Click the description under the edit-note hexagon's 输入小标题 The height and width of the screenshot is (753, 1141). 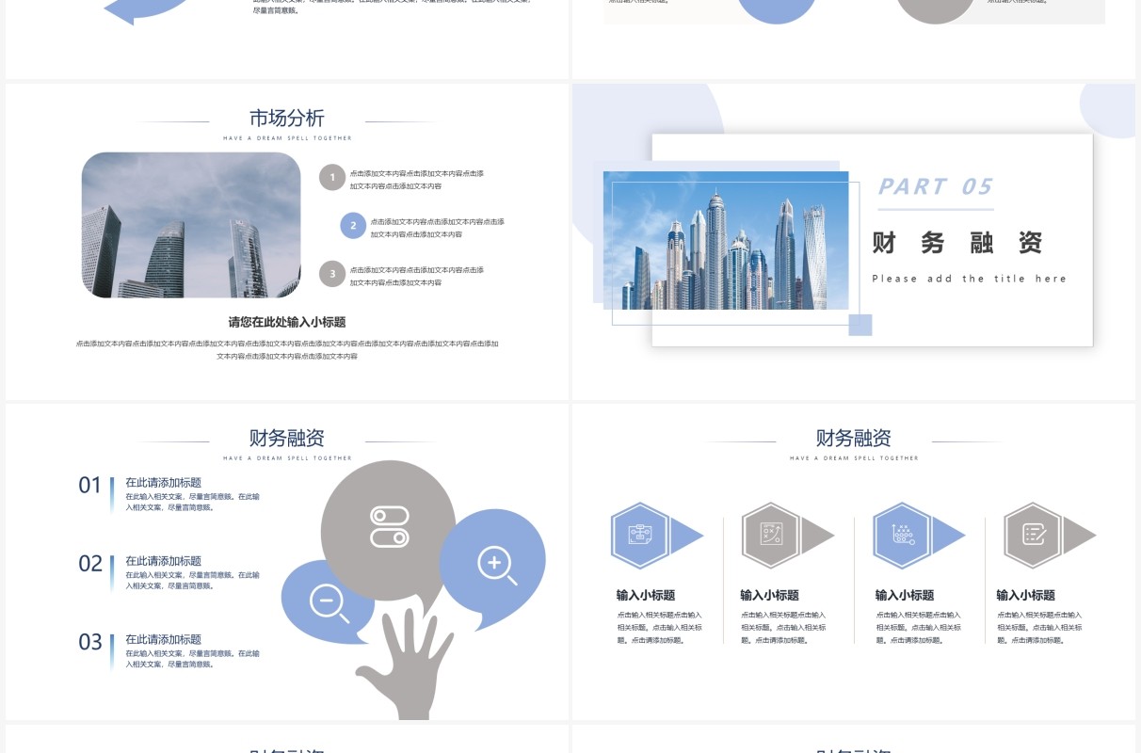[1040, 627]
